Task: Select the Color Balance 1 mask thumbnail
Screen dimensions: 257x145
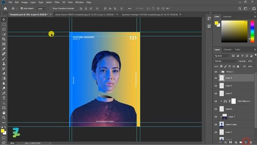Action: (233, 101)
